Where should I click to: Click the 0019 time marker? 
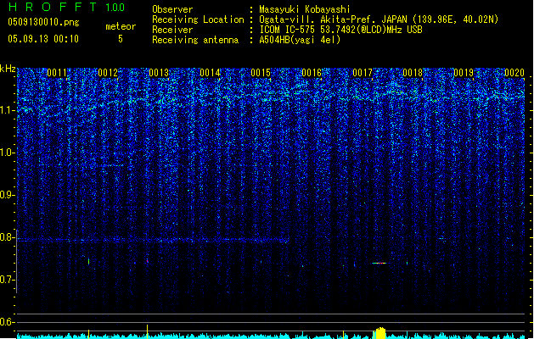coord(464,73)
